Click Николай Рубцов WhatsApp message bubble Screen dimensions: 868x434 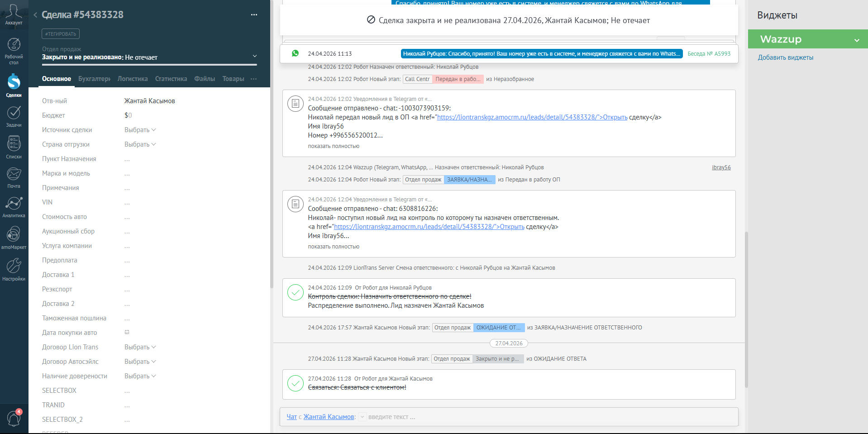pos(542,53)
